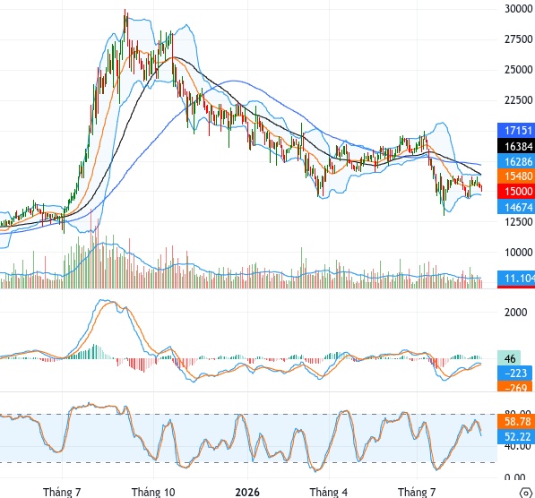Click the 10000 price axis label
The height and width of the screenshot is (498, 535).
pos(518,253)
